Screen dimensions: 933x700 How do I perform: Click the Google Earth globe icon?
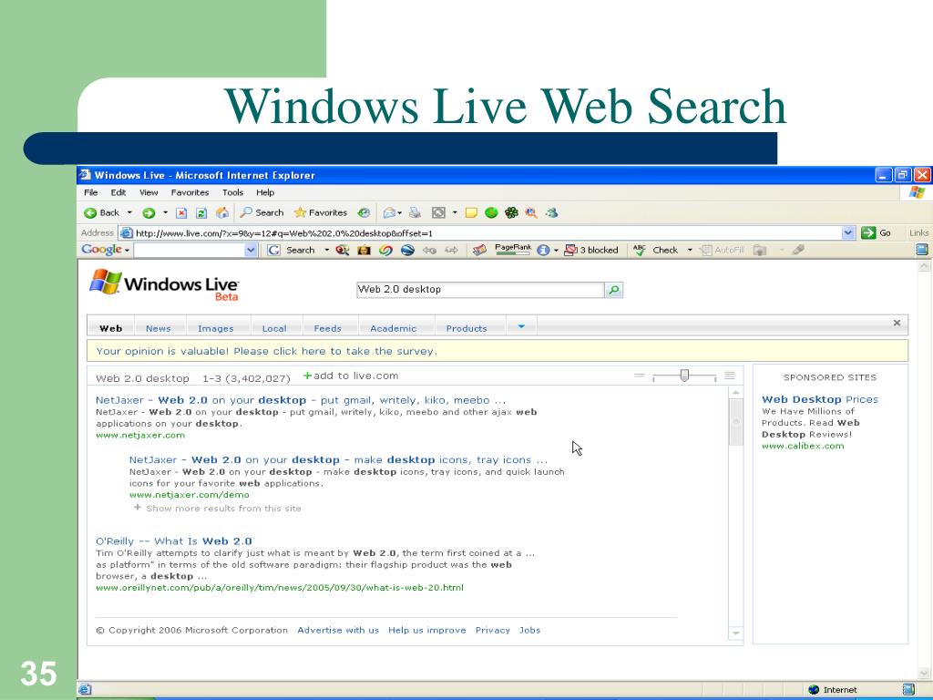coord(407,250)
